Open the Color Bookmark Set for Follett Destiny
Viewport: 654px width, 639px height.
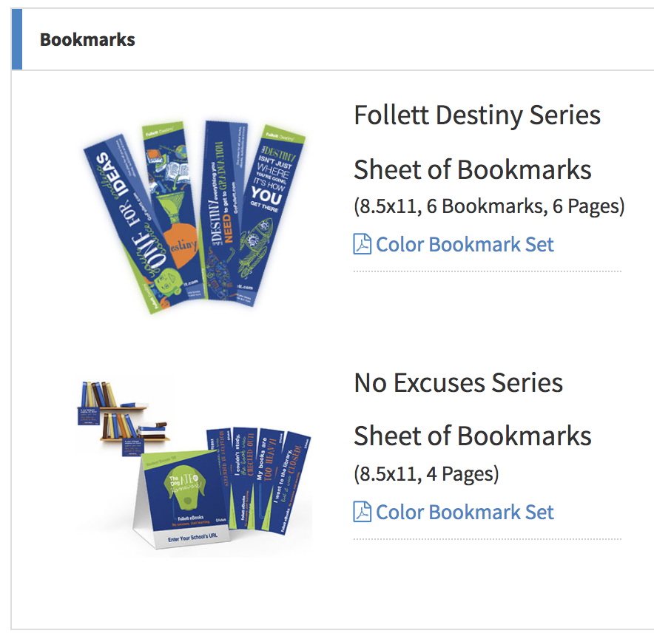(x=463, y=244)
